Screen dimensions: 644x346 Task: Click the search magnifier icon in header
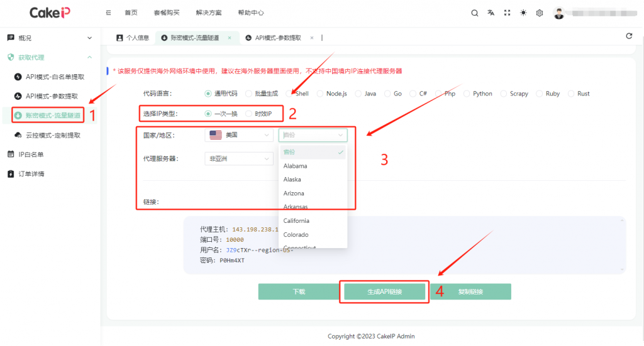pyautogui.click(x=475, y=13)
